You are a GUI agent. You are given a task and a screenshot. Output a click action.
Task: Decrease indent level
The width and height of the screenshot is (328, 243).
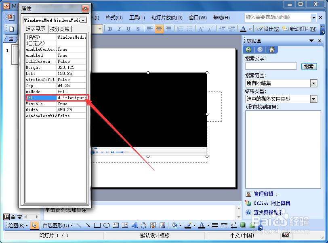coord(222,29)
